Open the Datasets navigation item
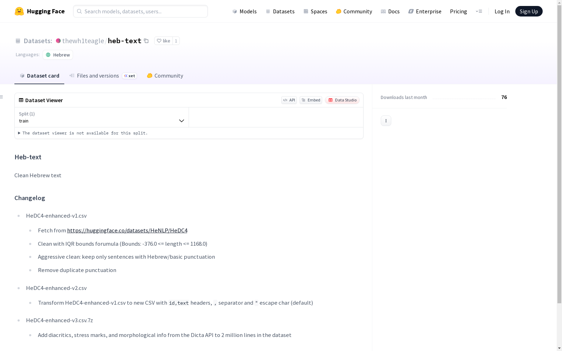Image resolution: width=562 pixels, height=351 pixels. (280, 11)
